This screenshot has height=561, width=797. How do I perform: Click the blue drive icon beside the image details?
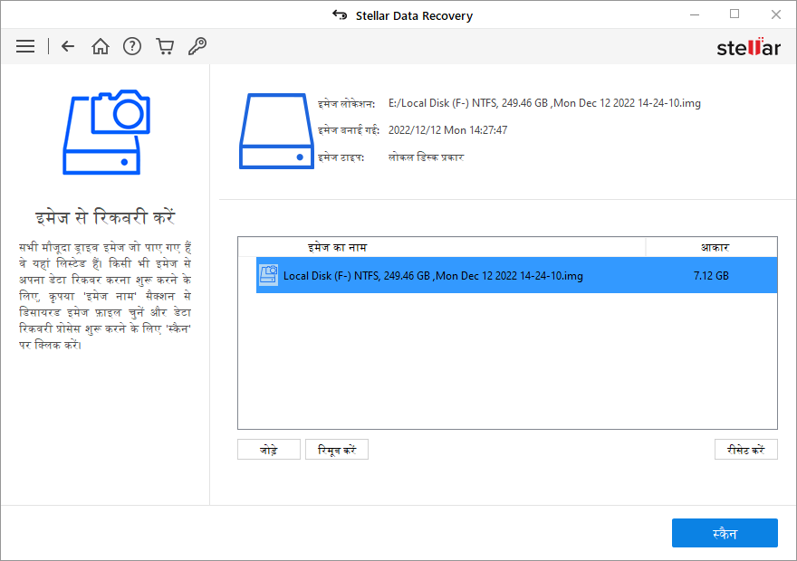tap(276, 130)
